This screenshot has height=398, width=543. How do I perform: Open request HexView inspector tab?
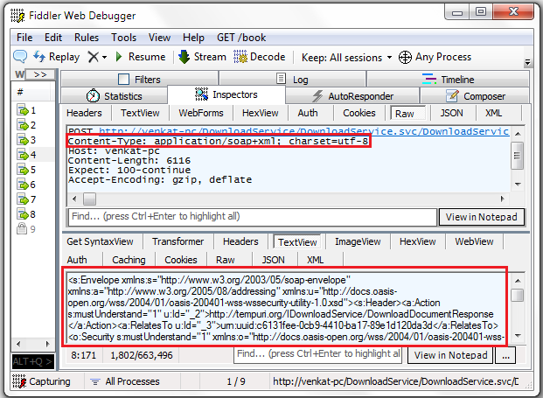click(x=260, y=113)
